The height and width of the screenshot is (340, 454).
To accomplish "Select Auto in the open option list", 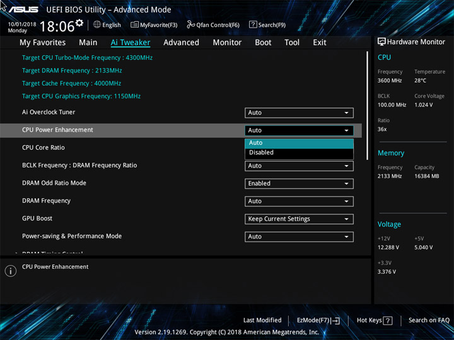I will (x=299, y=143).
